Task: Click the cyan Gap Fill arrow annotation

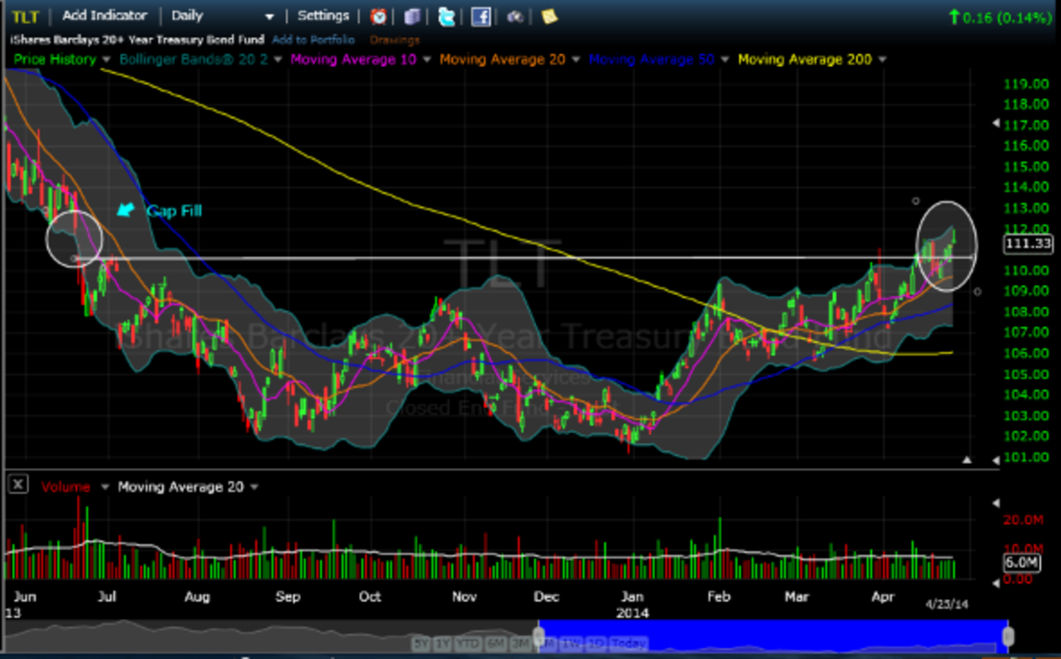Action: pos(128,210)
